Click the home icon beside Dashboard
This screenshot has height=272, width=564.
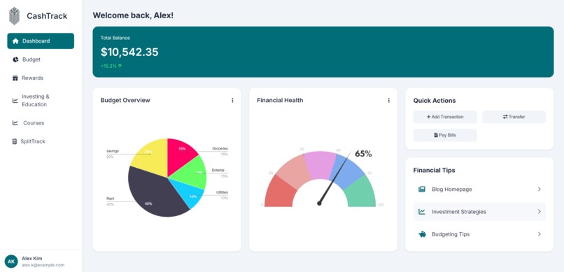point(15,41)
